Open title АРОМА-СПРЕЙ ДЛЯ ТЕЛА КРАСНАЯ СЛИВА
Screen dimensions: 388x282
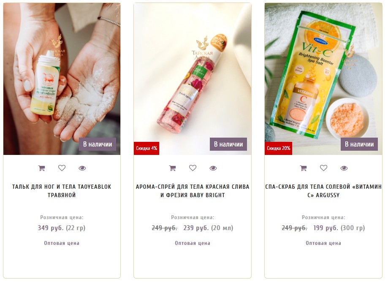(193, 191)
